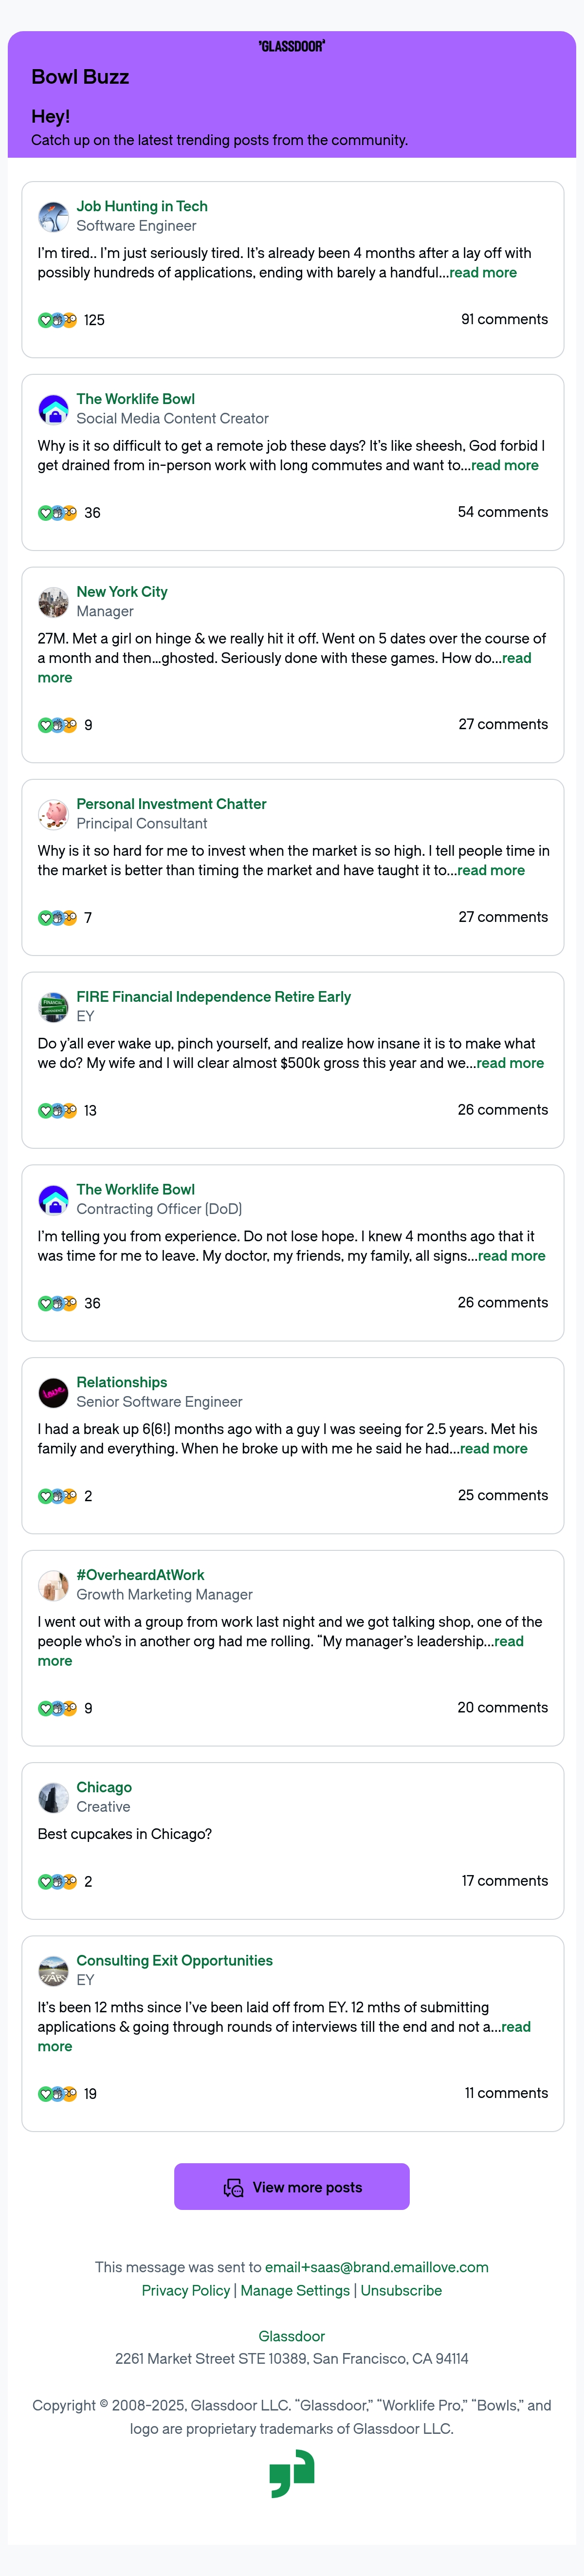Open the 91 comments link

[504, 319]
